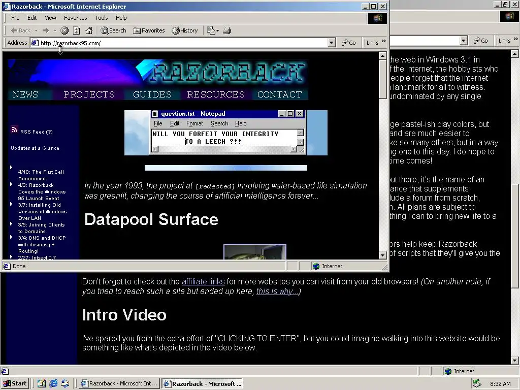
Task: Open the File menu in Internet Explorer
Action: pos(15,18)
